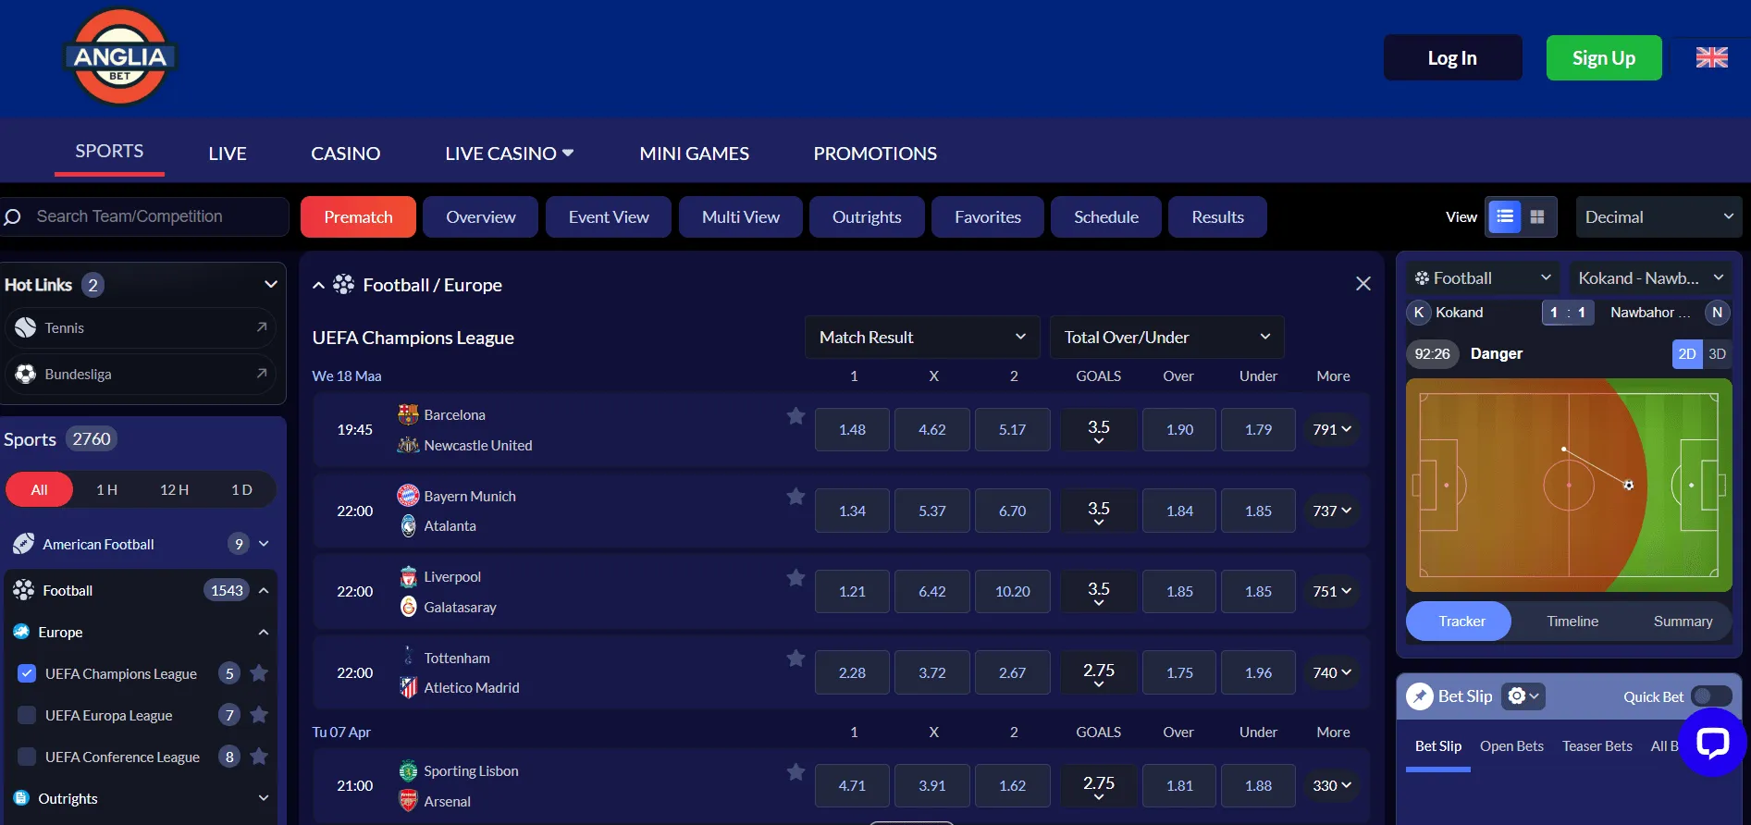Click the Sign Up button
Image resolution: width=1751 pixels, height=825 pixels.
tap(1603, 58)
